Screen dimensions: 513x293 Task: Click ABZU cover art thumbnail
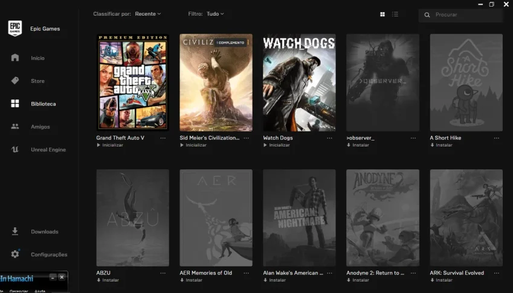(132, 218)
